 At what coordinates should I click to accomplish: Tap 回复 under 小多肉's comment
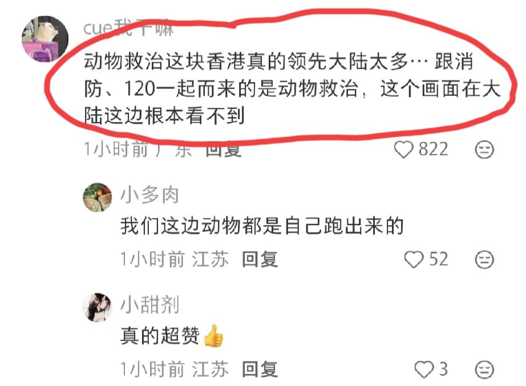(260, 259)
